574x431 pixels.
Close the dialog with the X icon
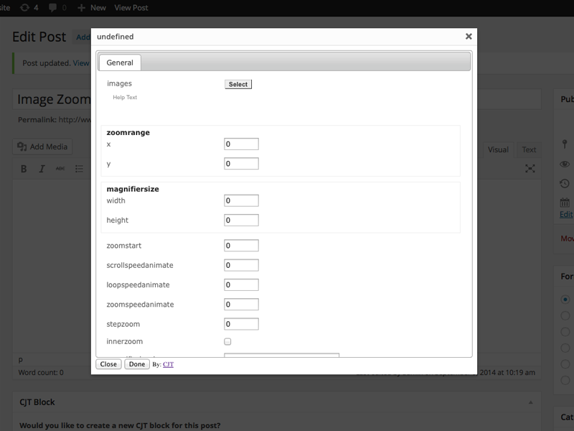coord(469,36)
